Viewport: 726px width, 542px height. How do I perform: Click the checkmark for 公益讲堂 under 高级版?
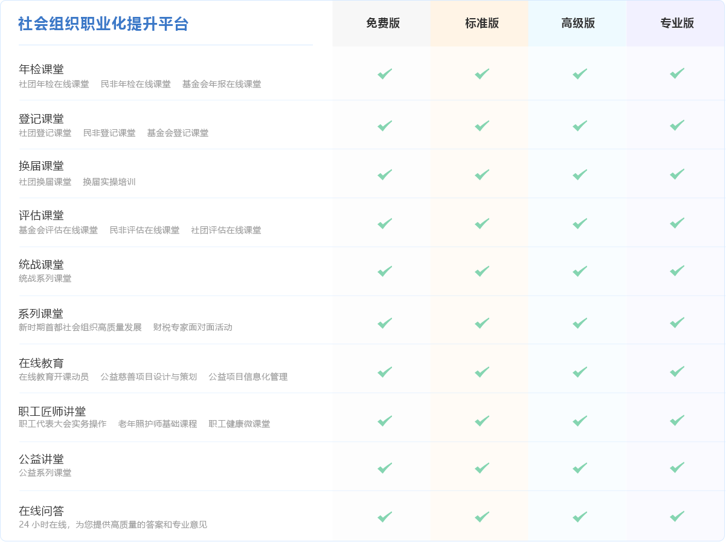click(579, 466)
